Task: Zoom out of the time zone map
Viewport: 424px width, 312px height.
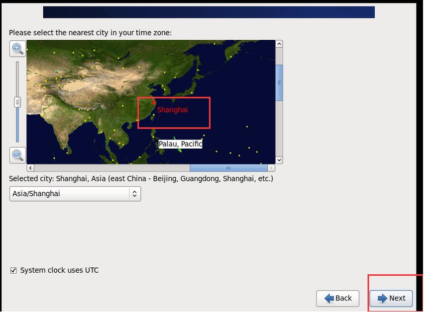Action: pyautogui.click(x=17, y=155)
